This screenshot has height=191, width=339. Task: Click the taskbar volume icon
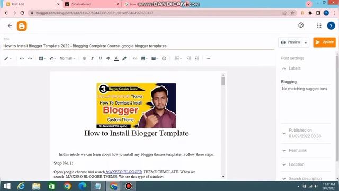pos(316,186)
